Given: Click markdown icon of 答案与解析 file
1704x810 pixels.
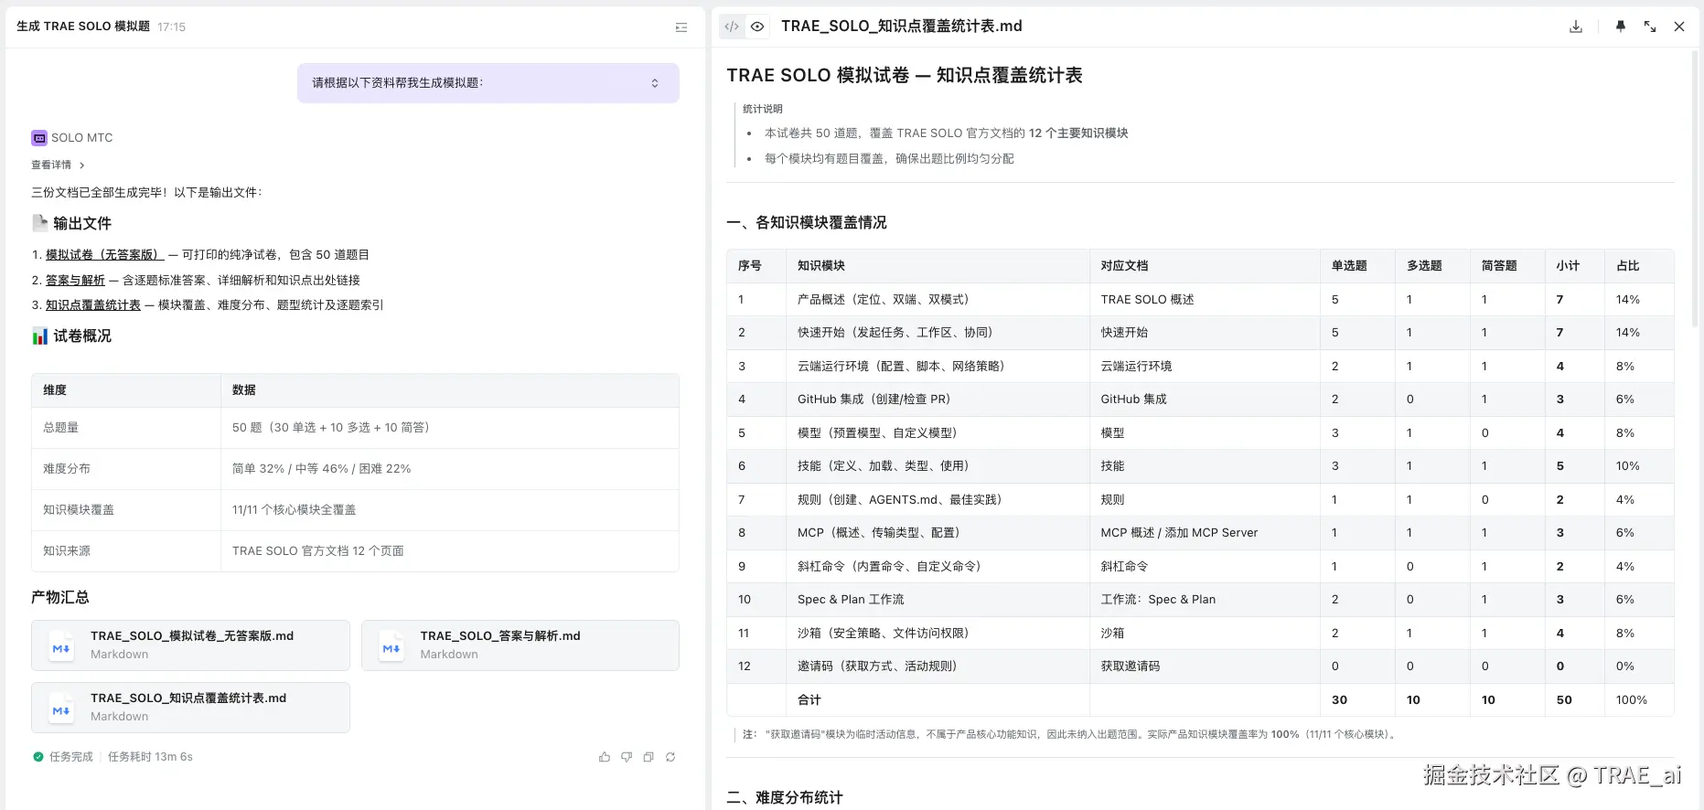Looking at the screenshot, I should pos(391,647).
